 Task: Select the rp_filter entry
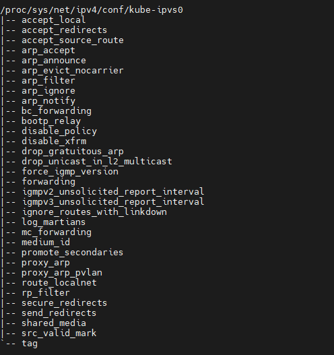click(46, 293)
